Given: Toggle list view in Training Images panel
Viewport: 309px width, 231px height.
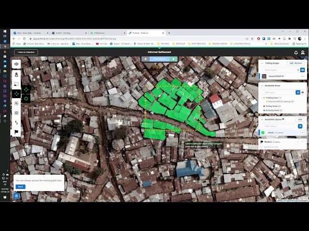Looking at the screenshot, I should point(298,70).
